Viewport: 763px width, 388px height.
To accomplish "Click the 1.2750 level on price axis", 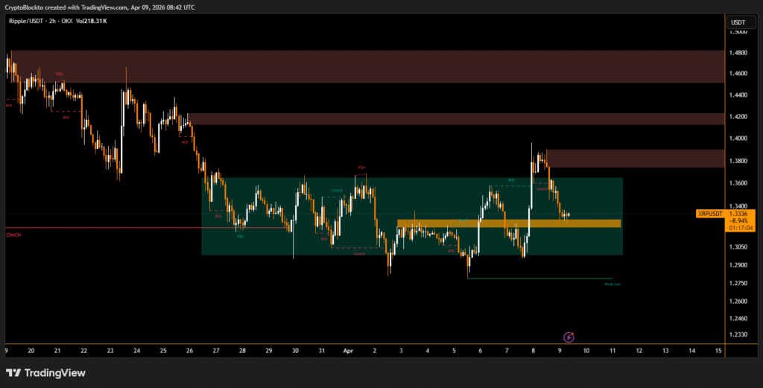I will click(737, 283).
